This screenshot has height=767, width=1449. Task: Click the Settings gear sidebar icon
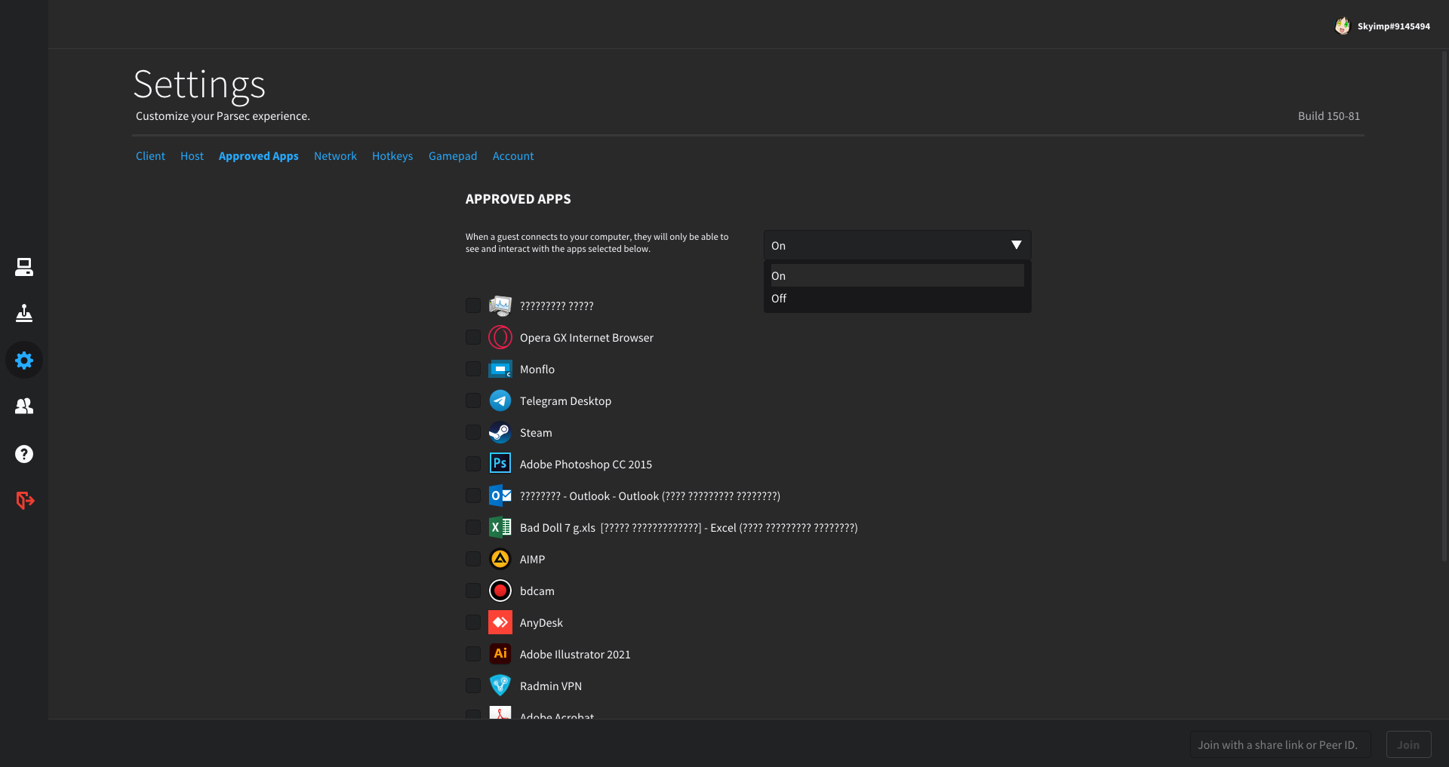pos(24,360)
